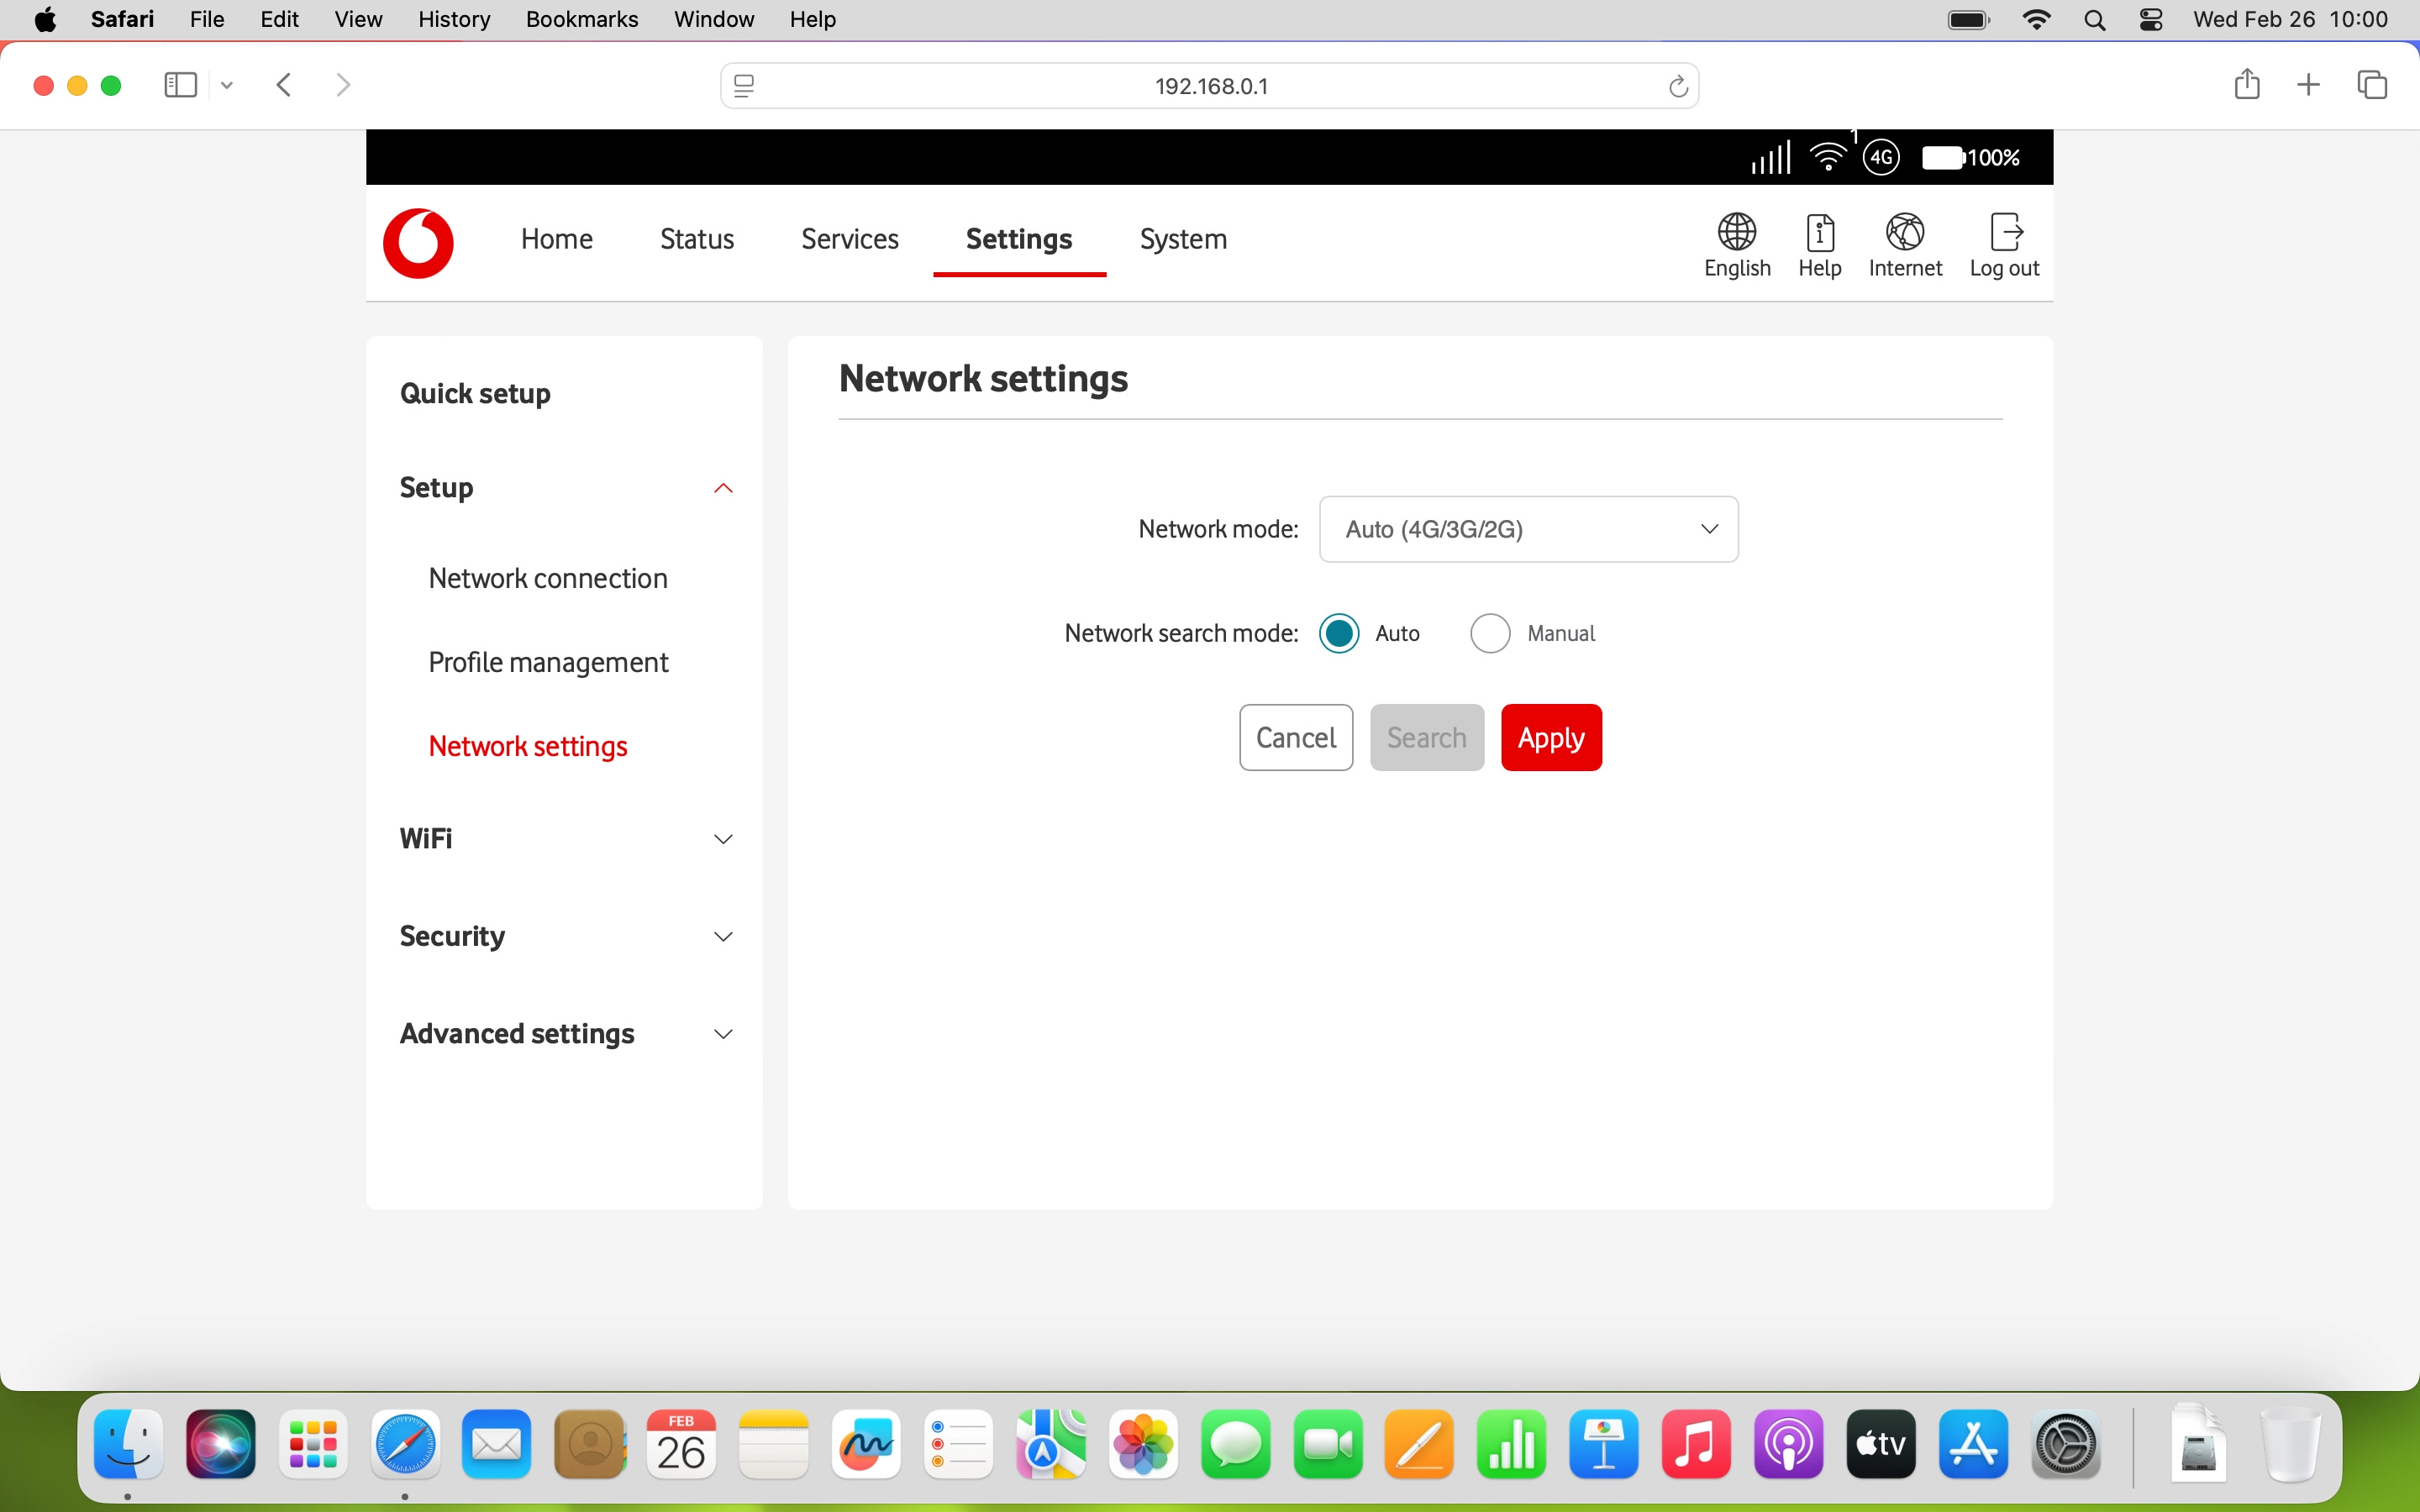This screenshot has width=2420, height=1512.
Task: Expand the Security sidebar section
Action: [723, 937]
